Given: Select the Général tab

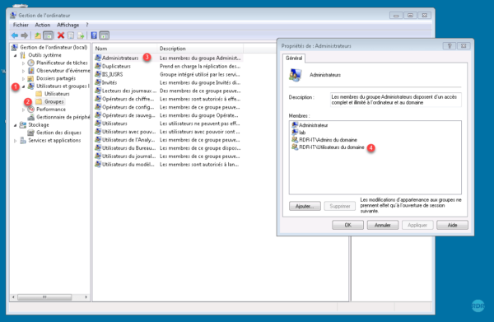Looking at the screenshot, I should coord(294,58).
